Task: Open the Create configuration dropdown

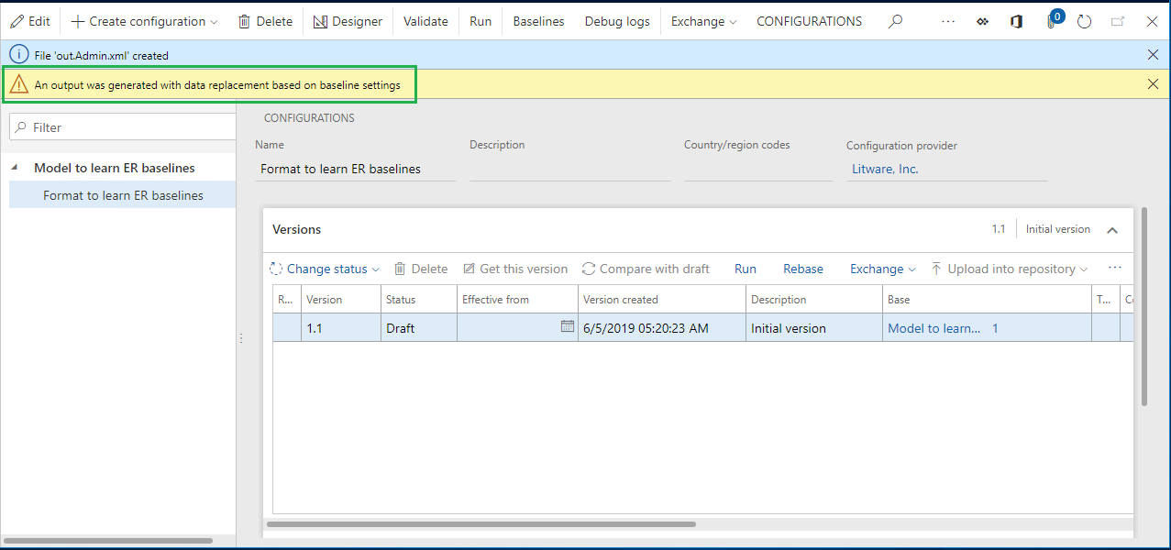Action: pyautogui.click(x=145, y=21)
